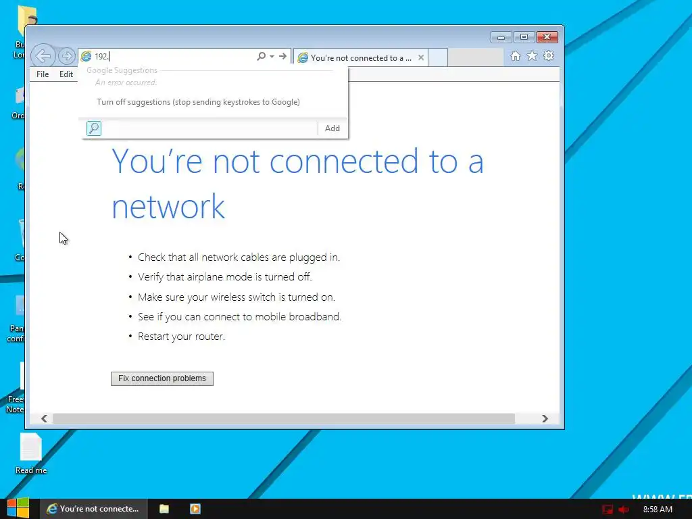Click the horizontal scrollbar thumb
Image resolution: width=692 pixels, height=519 pixels.
click(284, 418)
